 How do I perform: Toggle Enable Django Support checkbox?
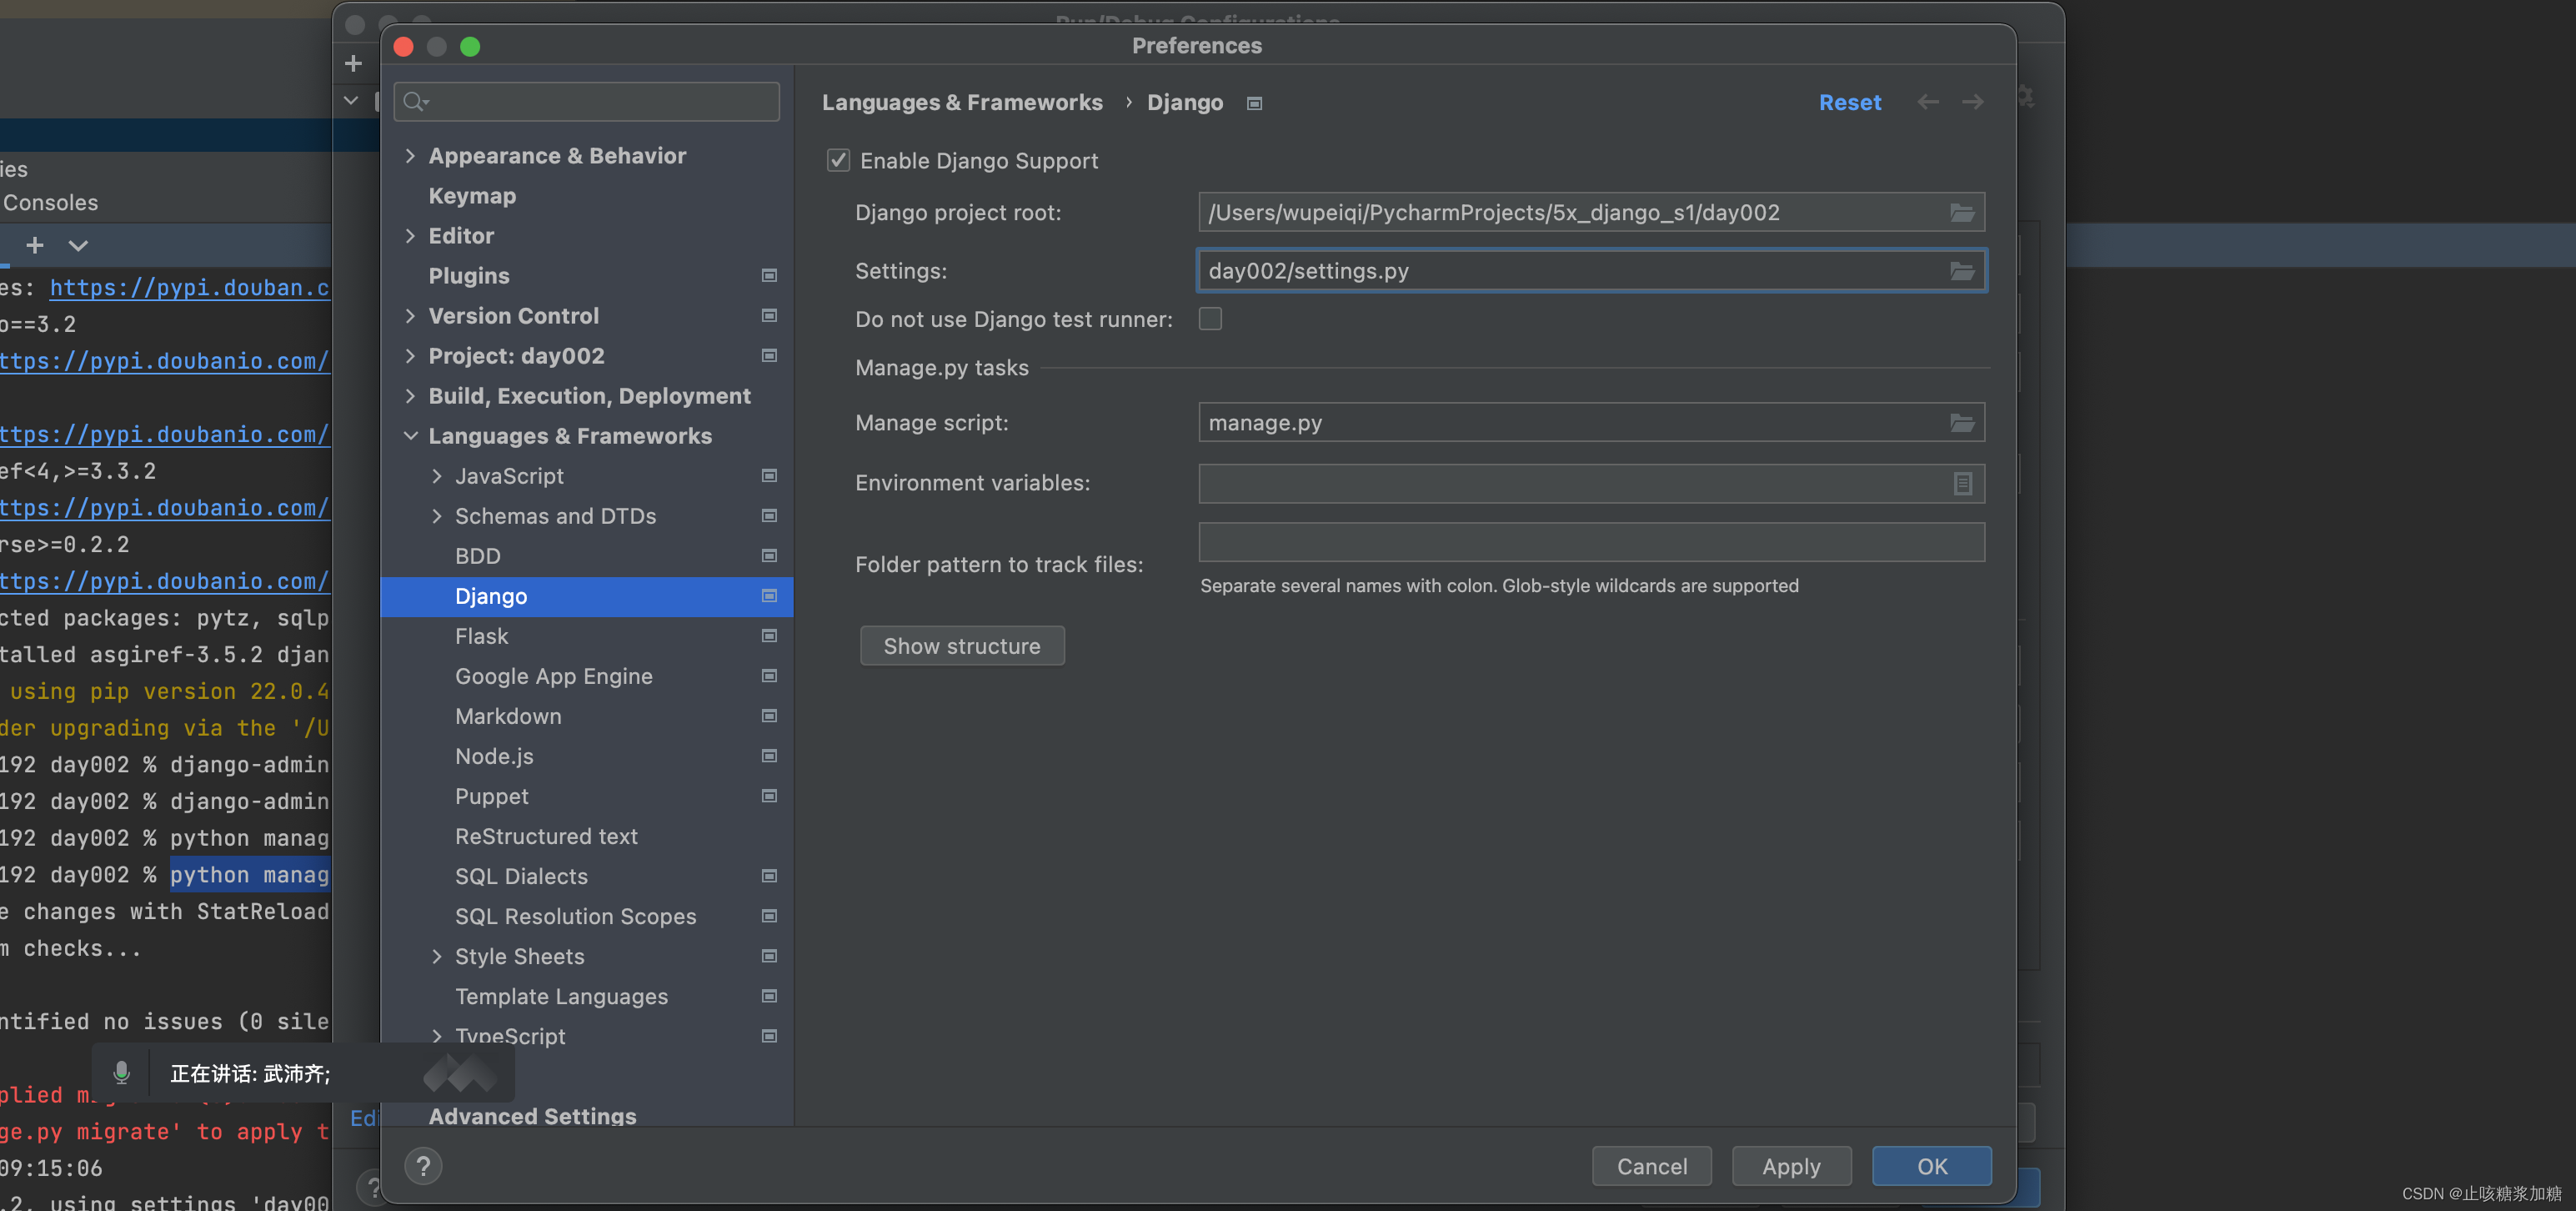838,160
